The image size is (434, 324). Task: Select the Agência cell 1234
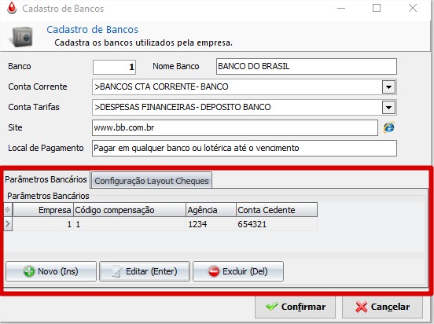point(211,224)
